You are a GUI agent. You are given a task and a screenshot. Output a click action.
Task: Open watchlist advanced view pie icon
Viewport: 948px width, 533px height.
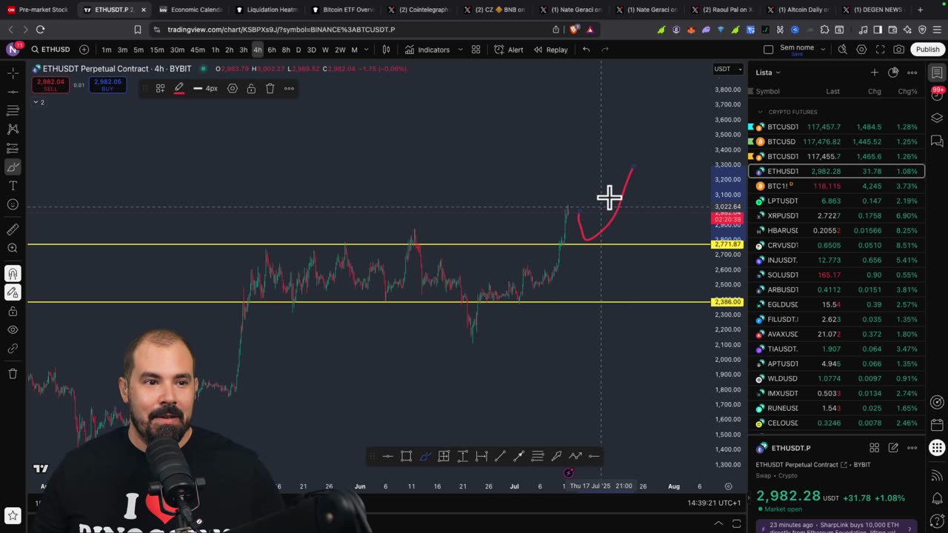pyautogui.click(x=893, y=73)
